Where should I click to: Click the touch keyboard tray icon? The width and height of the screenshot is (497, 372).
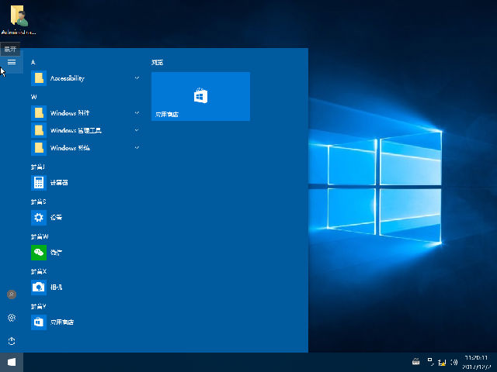point(416,362)
